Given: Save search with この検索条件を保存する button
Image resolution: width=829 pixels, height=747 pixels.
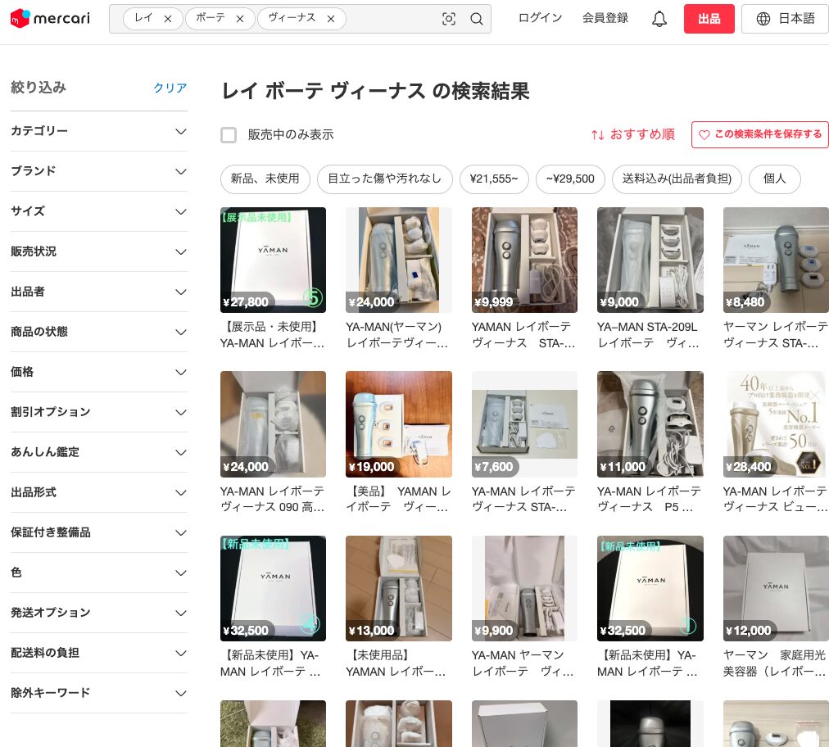Looking at the screenshot, I should tap(759, 134).
